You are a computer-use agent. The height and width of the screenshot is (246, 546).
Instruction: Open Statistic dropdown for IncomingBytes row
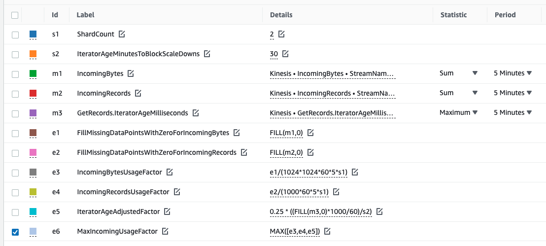point(458,73)
